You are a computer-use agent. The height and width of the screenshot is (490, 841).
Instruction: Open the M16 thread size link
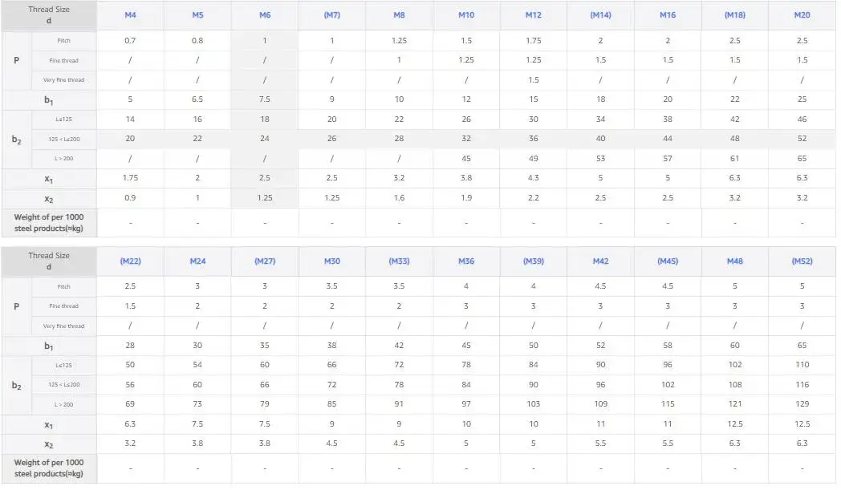[x=668, y=15]
